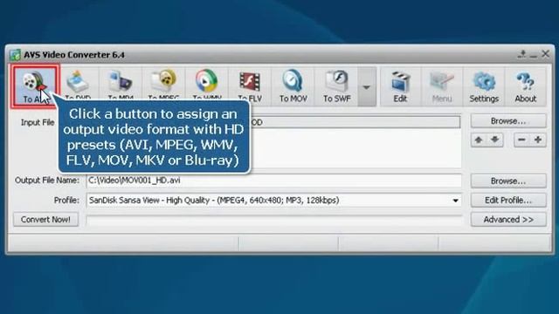Select the To MOV QuickTime icon
Screen dimensions: 559x314
click(x=293, y=86)
